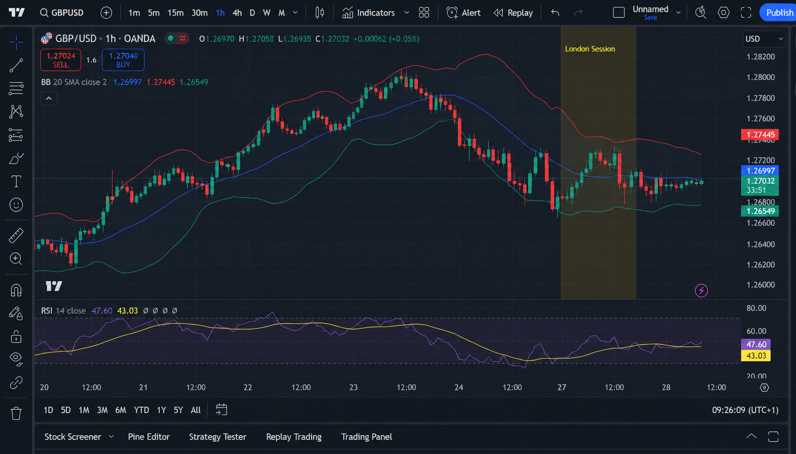Open quick search icon
Image resolution: width=796 pixels, height=454 pixels.
(700, 12)
